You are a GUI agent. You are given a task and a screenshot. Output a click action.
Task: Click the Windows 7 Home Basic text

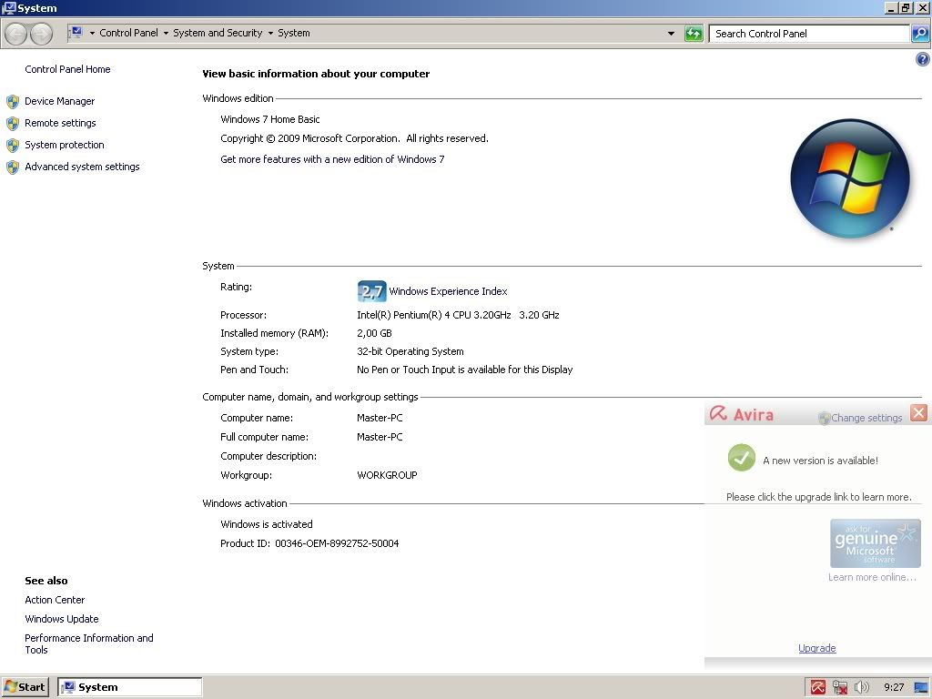[269, 119]
